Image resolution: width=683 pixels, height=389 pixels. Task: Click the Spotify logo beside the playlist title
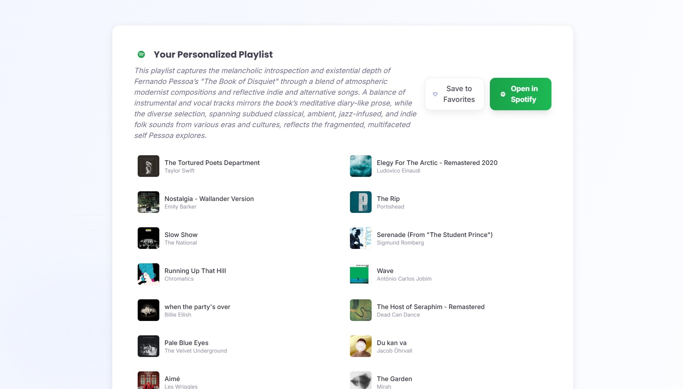coord(141,54)
